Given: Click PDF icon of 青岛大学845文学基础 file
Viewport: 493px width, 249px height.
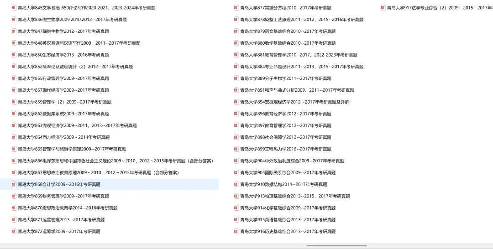Looking at the screenshot, I should 14,8.
